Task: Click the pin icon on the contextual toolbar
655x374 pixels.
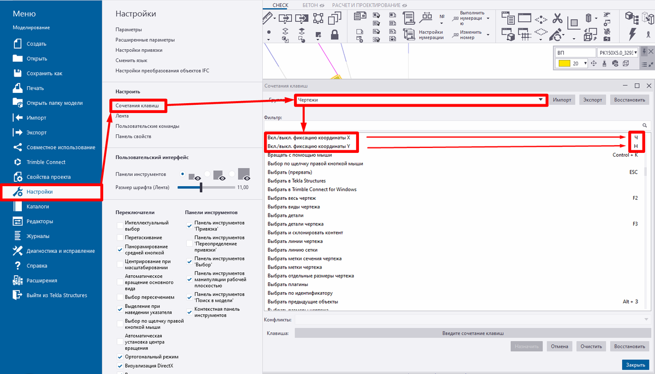Action: click(x=644, y=52)
